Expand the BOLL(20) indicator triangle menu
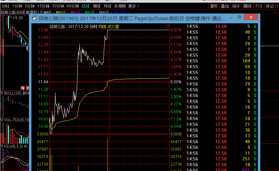Screen dimensions: 279x171 click(x=2, y=93)
